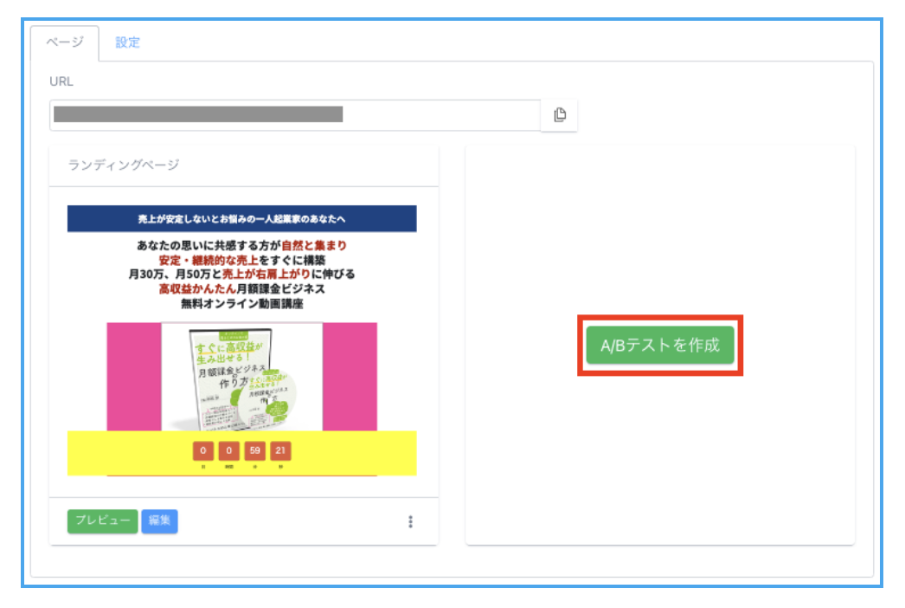Click the blue 編集 button
This screenshot has width=905, height=608.
(x=159, y=521)
